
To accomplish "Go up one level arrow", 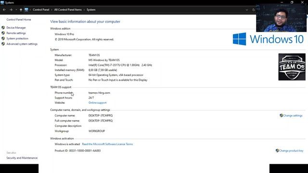I will coord(21,10).
